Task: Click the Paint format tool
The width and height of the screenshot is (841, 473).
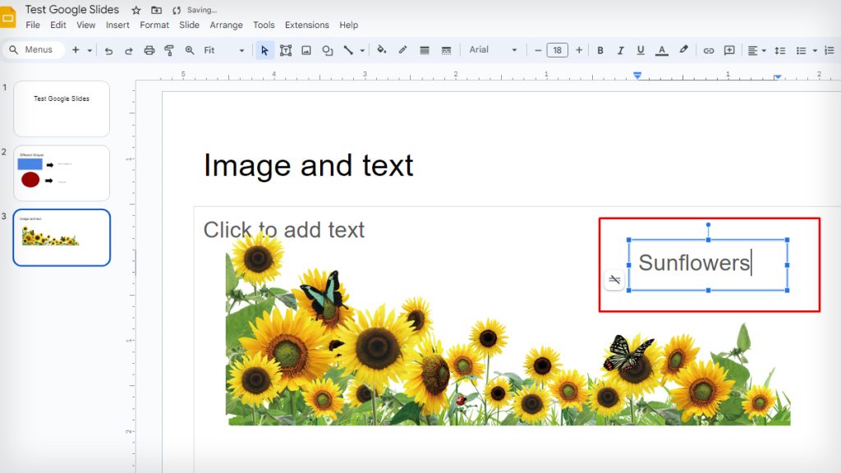Action: click(169, 50)
